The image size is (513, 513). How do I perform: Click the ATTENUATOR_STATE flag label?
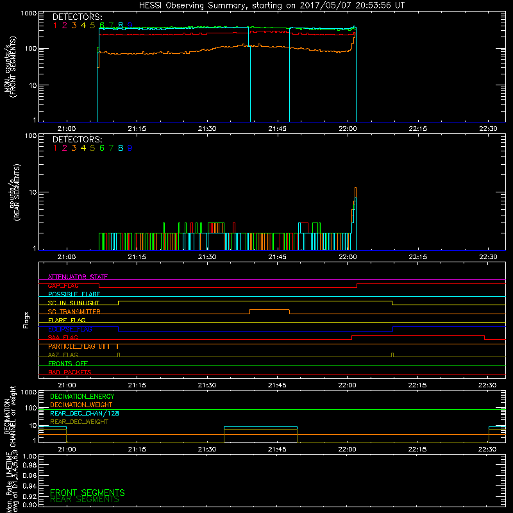click(x=78, y=277)
